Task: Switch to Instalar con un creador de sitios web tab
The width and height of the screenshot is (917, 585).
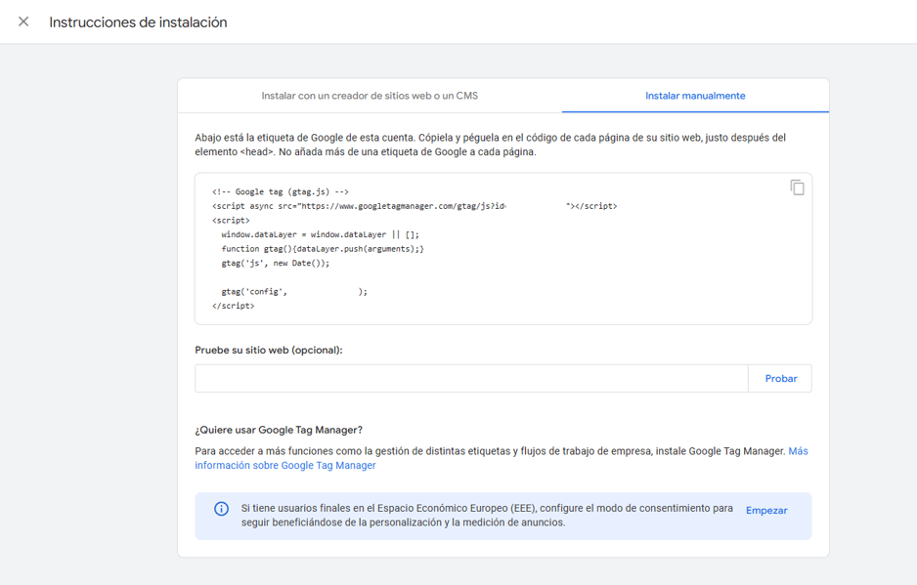Action: click(370, 96)
